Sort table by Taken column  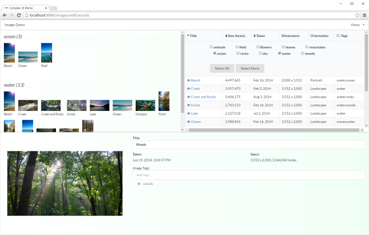(259, 36)
